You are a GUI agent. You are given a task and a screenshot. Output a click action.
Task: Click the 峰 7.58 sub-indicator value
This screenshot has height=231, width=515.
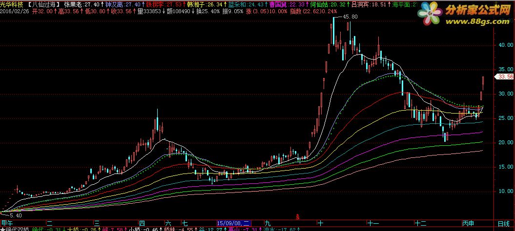(x=114, y=230)
